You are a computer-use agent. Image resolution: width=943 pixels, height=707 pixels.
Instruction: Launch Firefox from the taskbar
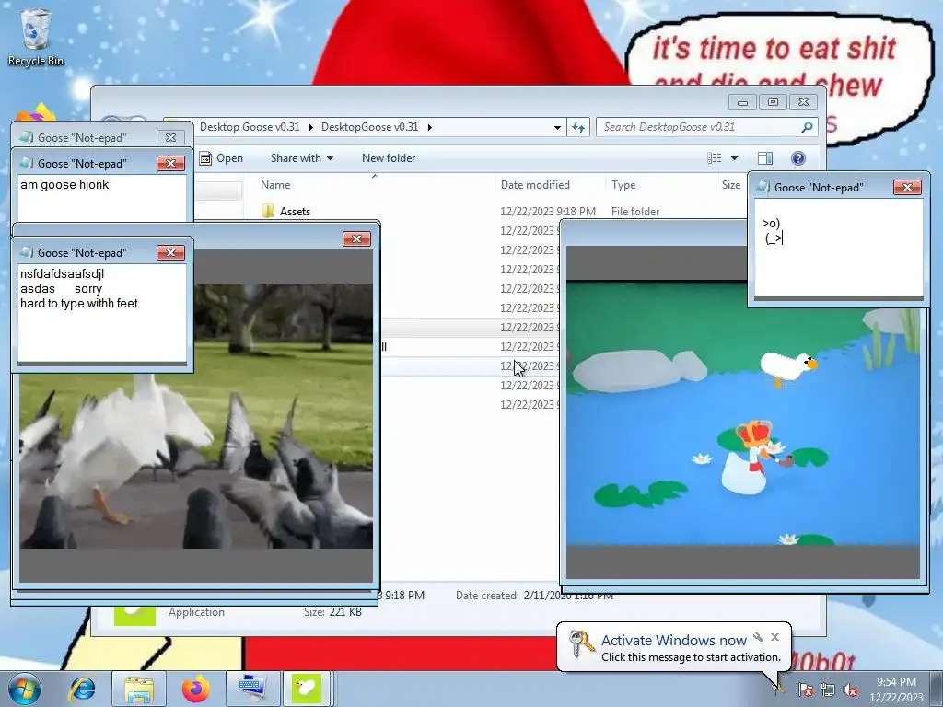point(195,689)
